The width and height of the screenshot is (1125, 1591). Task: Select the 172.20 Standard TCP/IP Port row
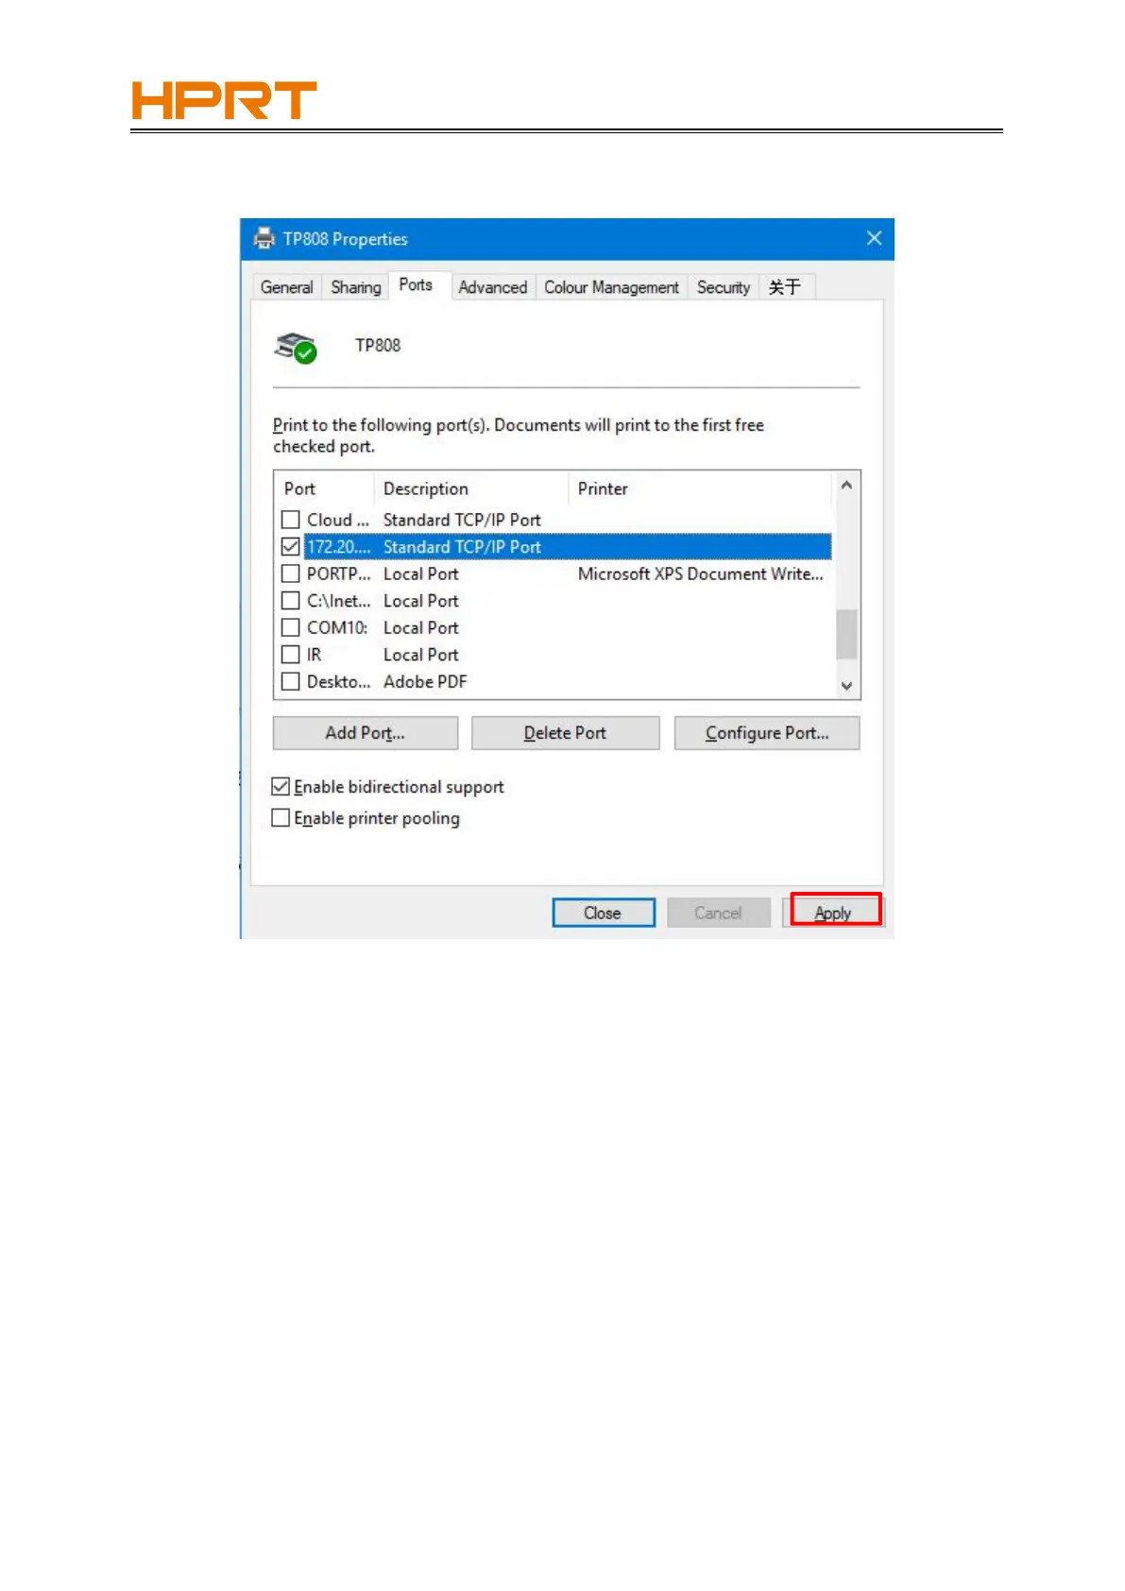pyautogui.click(x=568, y=547)
